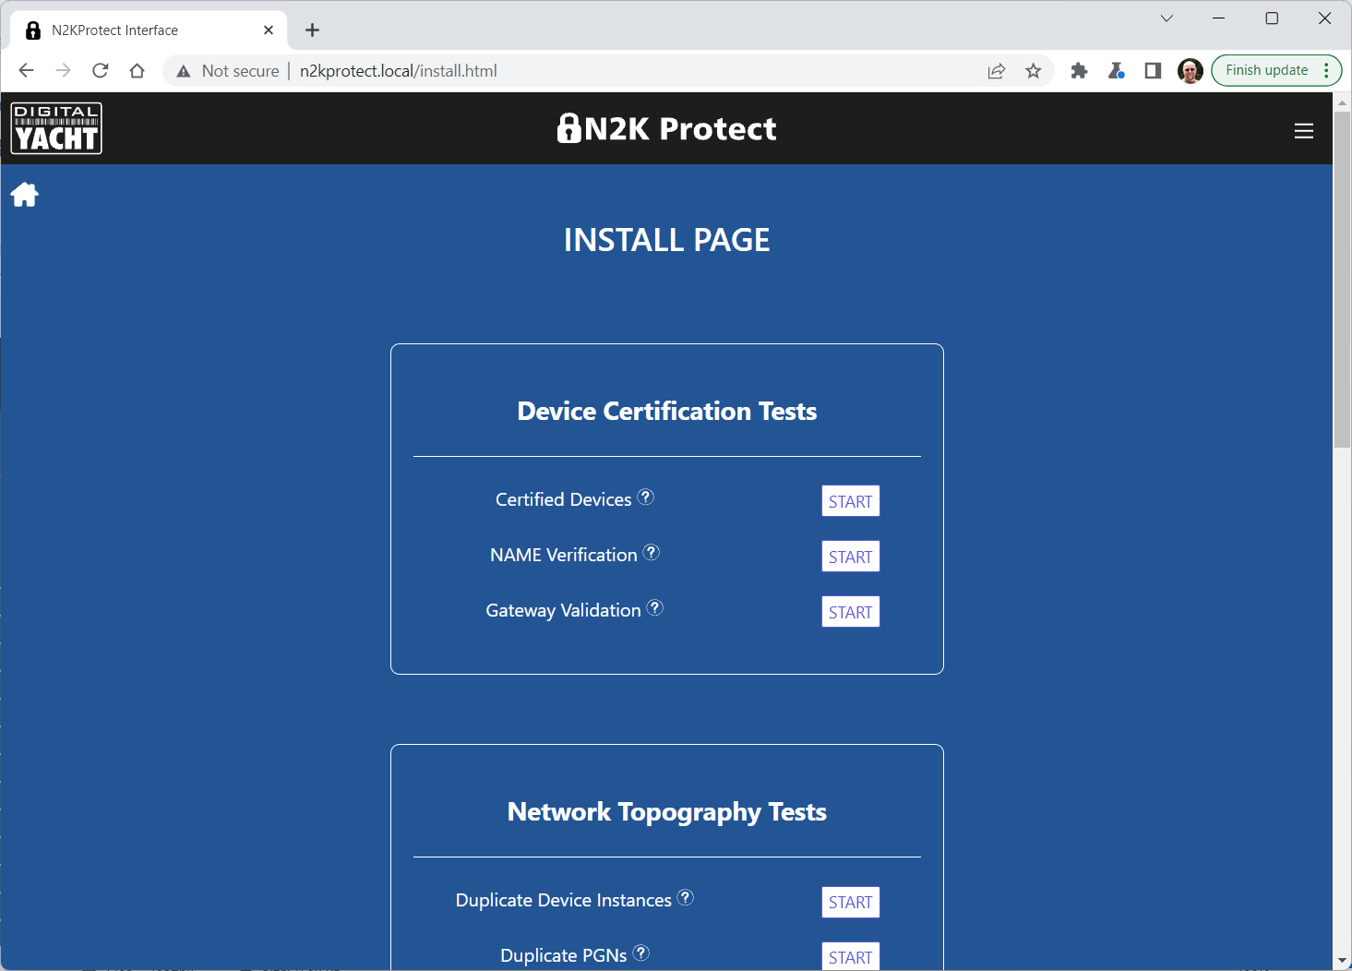Open the hamburger menu
This screenshot has width=1352, height=971.
pyautogui.click(x=1303, y=131)
